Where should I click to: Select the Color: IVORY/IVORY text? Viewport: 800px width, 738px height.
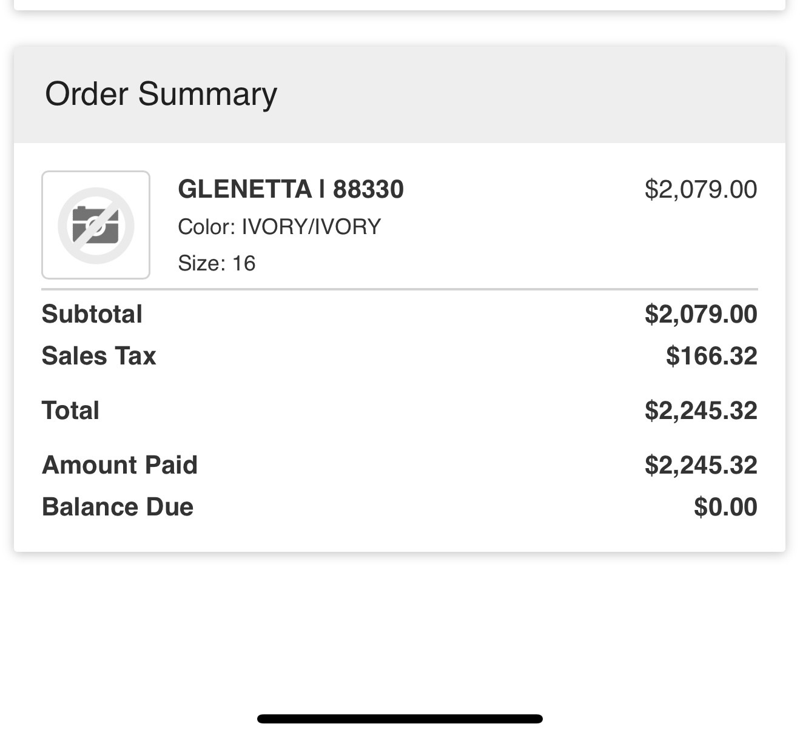[279, 227]
